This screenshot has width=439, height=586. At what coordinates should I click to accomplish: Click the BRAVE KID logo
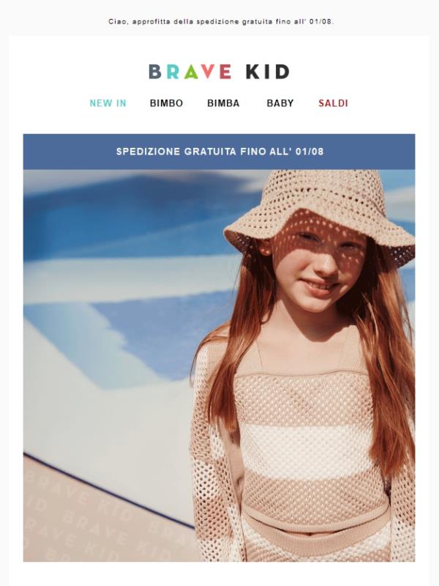(x=219, y=72)
